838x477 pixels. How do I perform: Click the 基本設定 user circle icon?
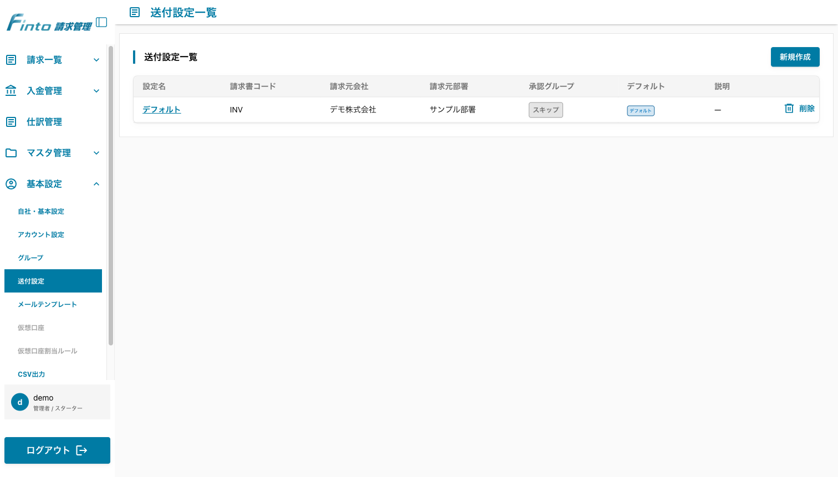click(11, 184)
